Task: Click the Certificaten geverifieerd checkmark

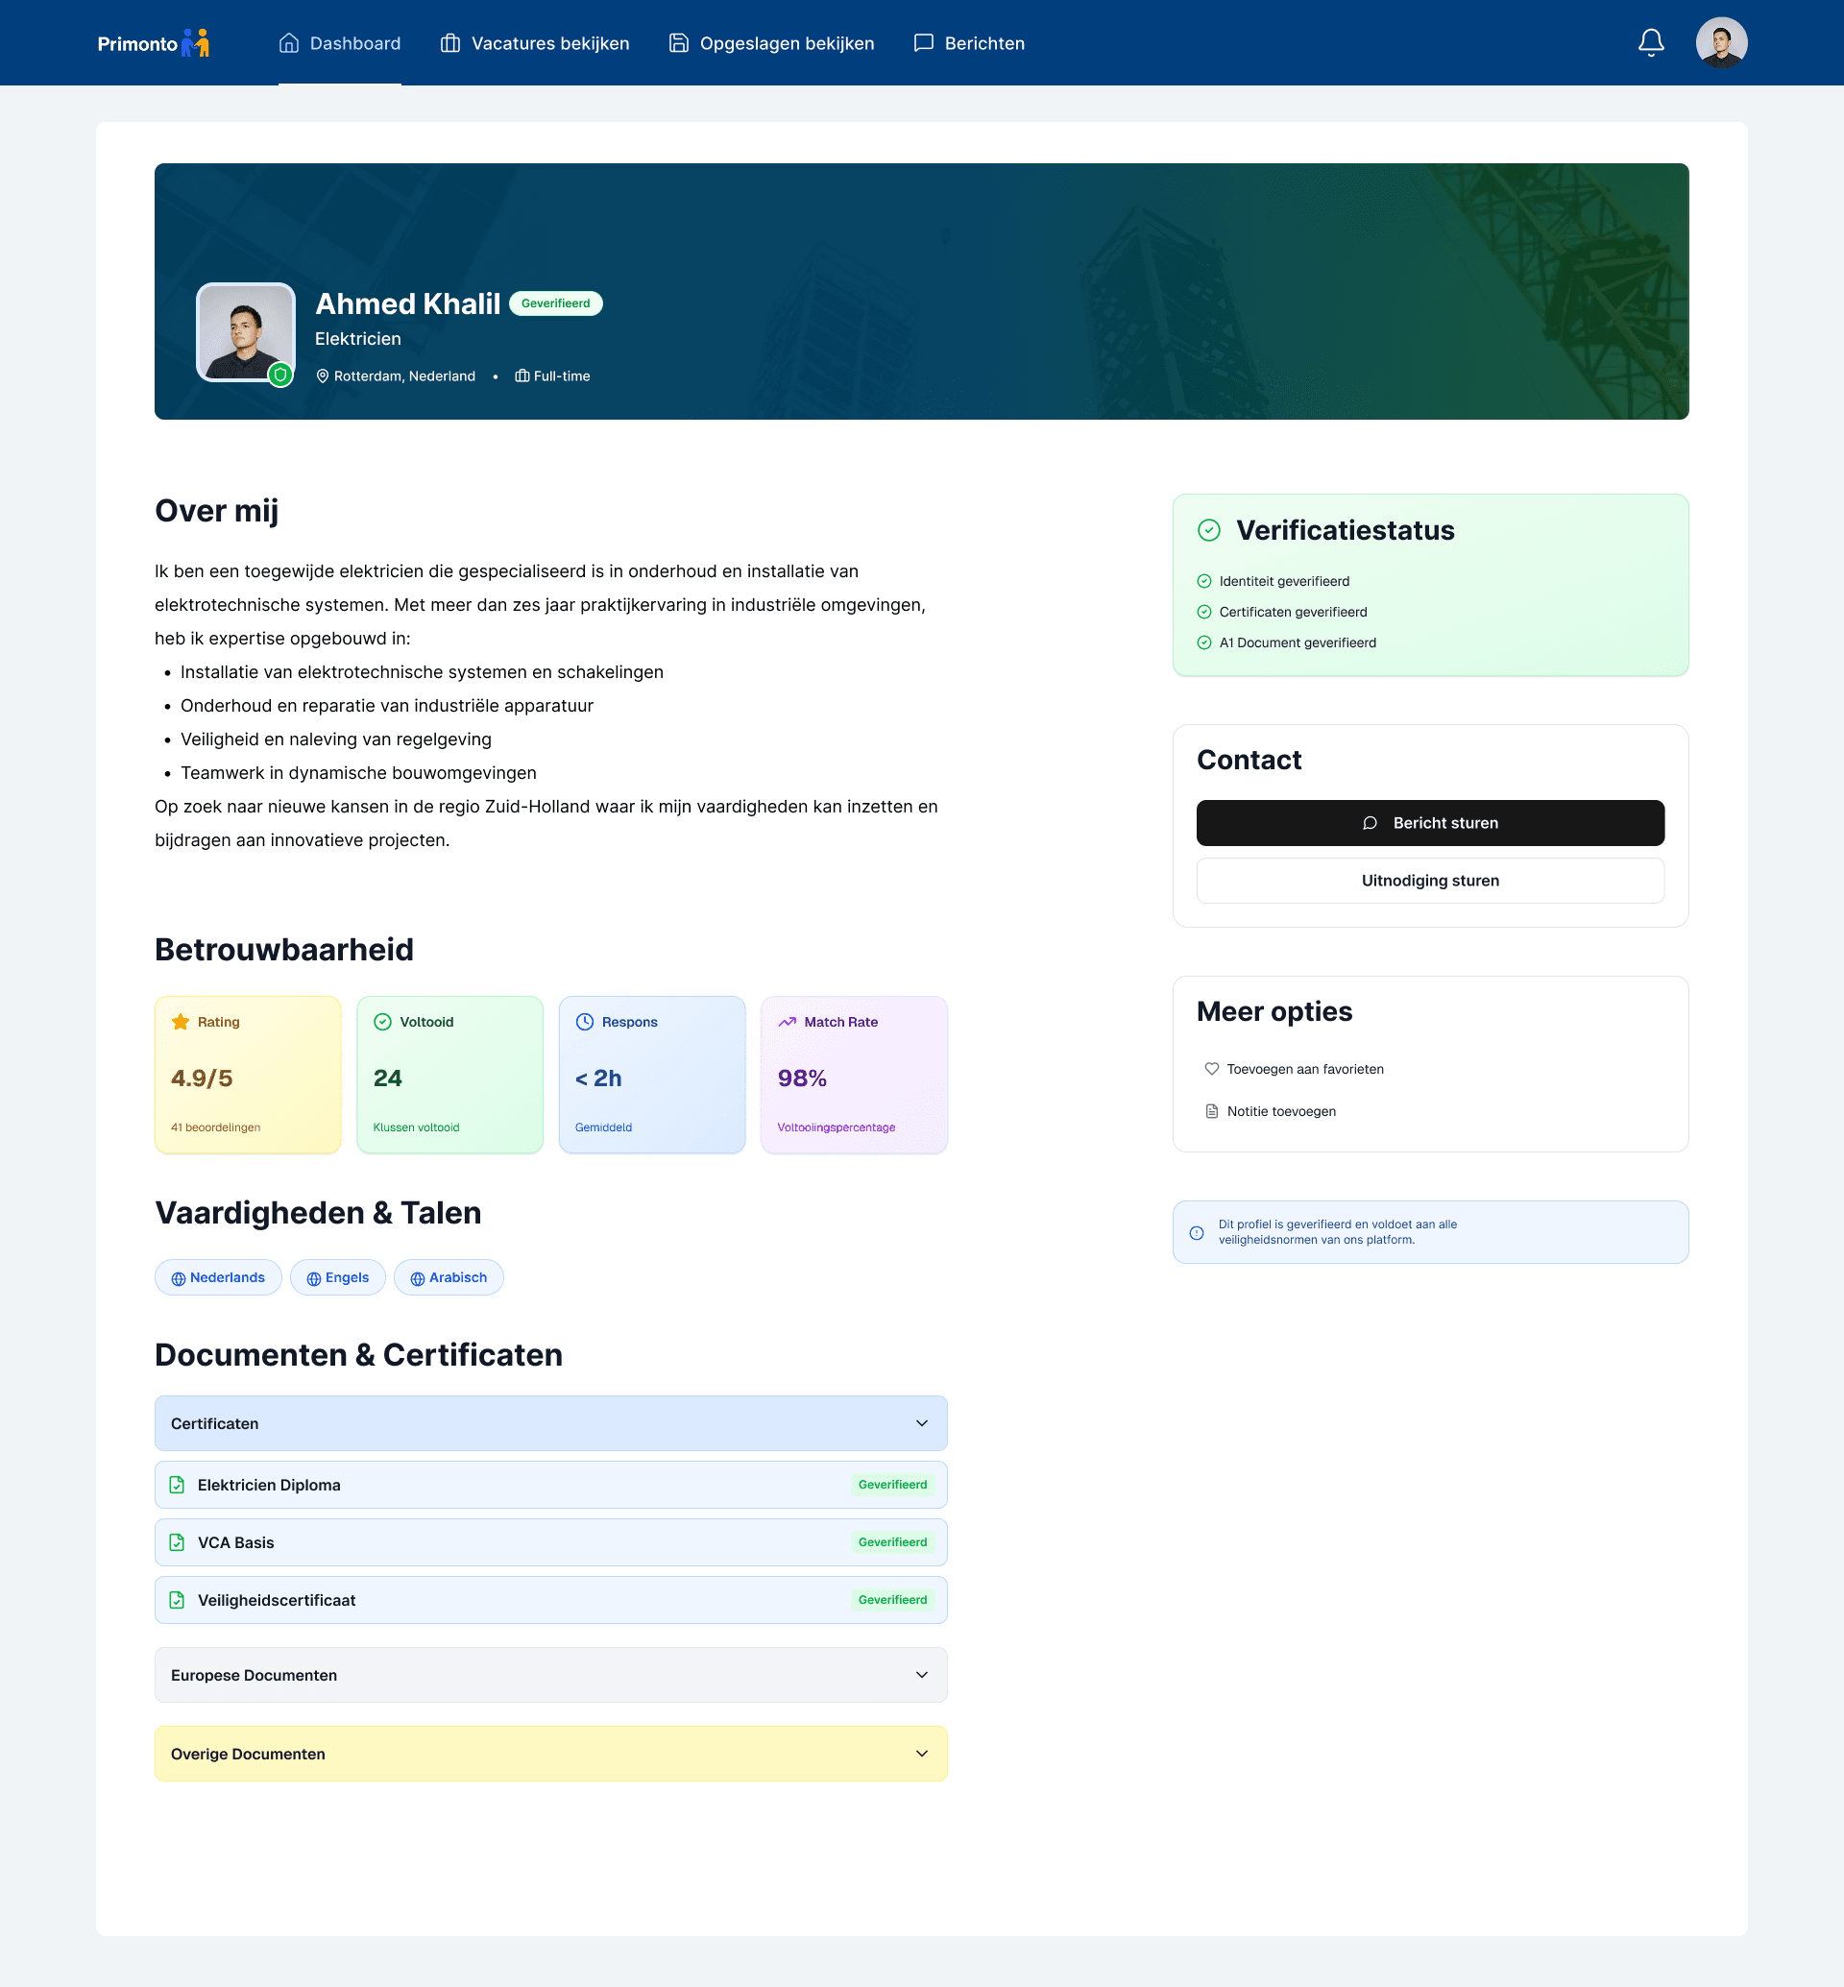Action: [1205, 612]
